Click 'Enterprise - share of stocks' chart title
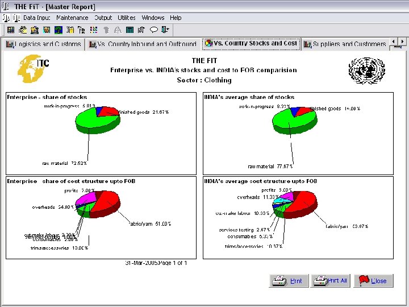This screenshot has height=307, width=409. point(47,97)
